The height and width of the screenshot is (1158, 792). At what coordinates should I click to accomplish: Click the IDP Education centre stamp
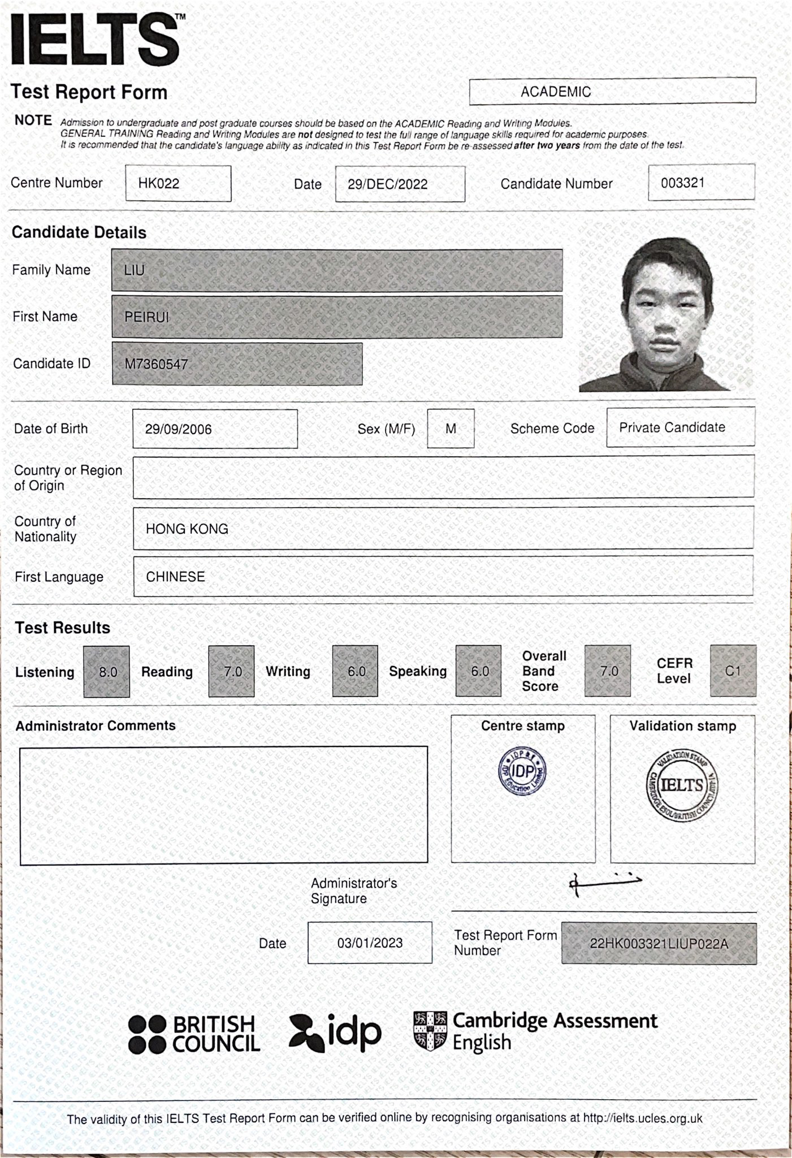tap(522, 771)
